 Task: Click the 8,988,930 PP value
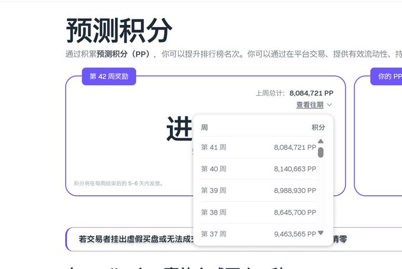[295, 190]
